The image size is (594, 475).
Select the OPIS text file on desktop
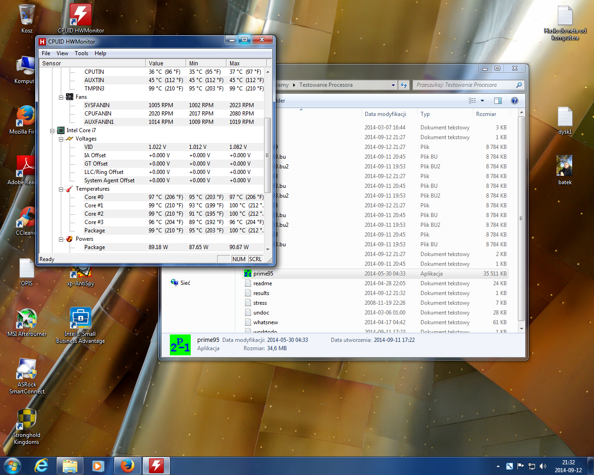27,272
